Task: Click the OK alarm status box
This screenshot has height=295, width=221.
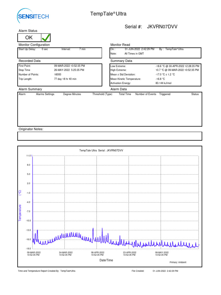Action: (29, 38)
